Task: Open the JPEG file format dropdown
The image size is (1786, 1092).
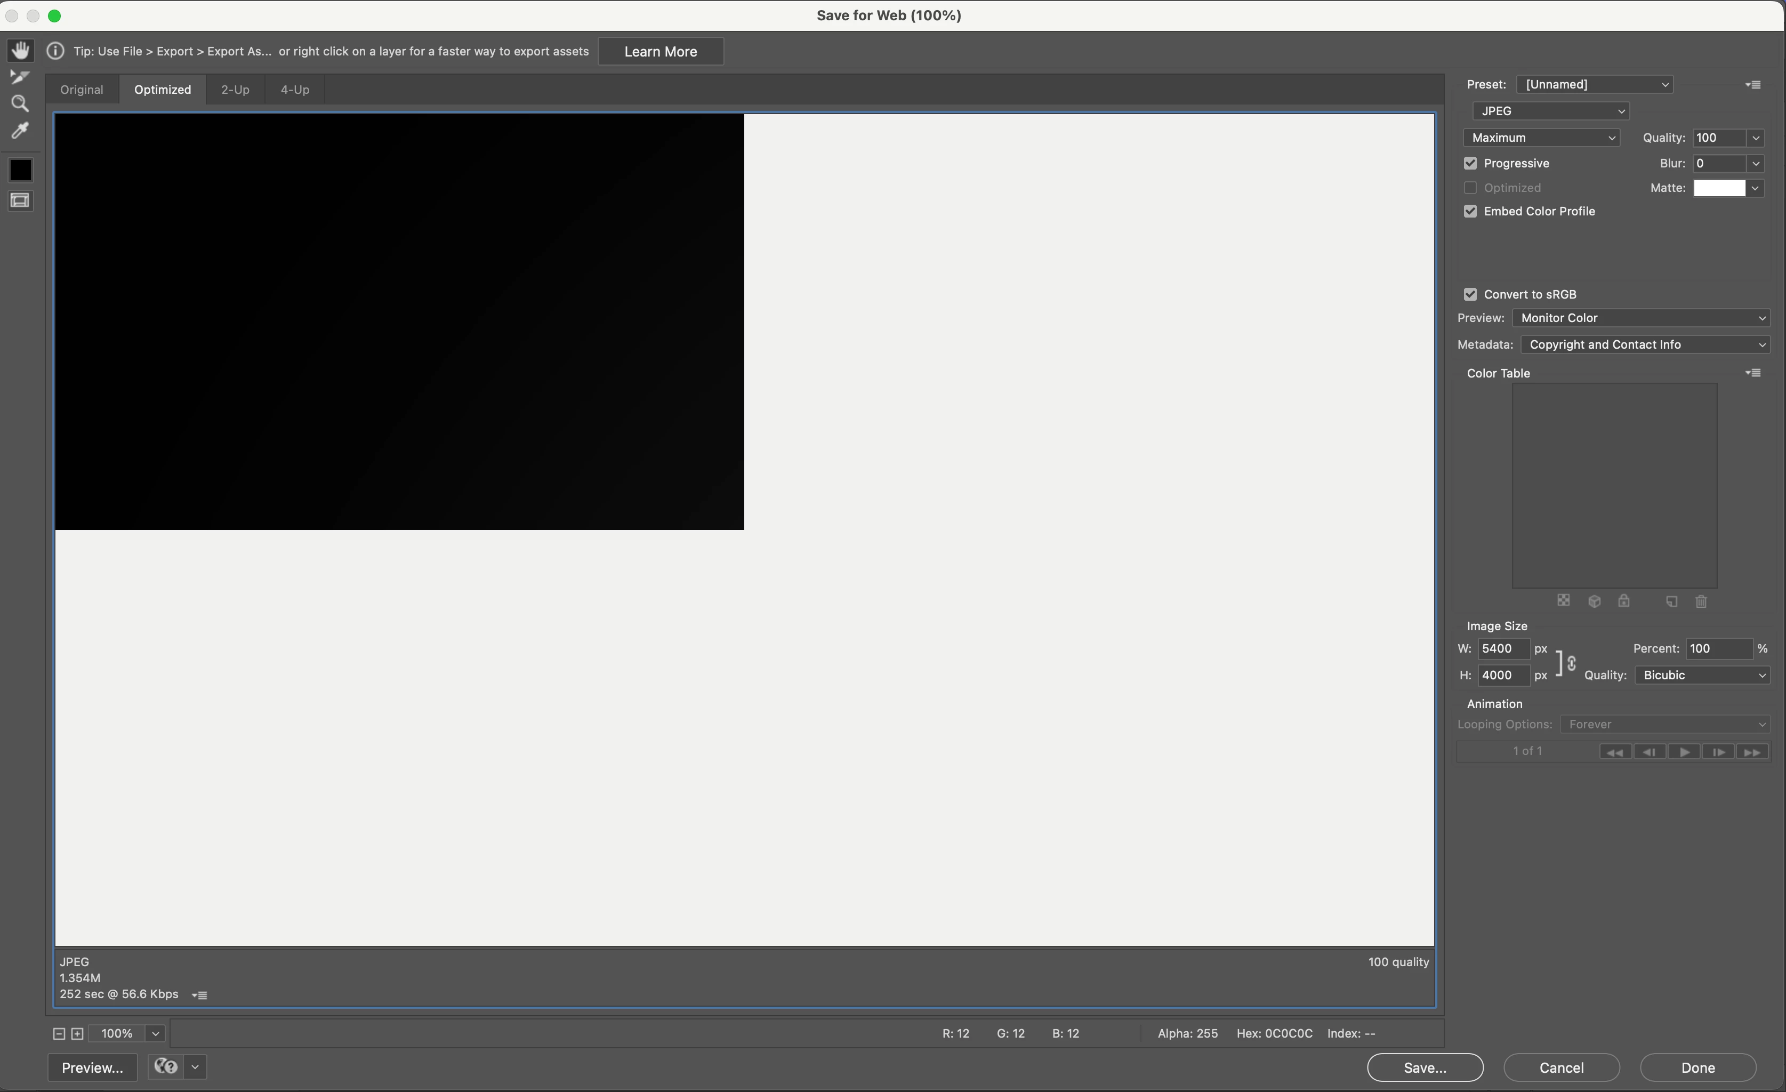Action: tap(1550, 111)
